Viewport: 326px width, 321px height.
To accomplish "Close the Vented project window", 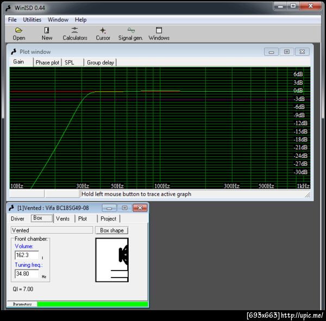I will pyautogui.click(x=140, y=208).
